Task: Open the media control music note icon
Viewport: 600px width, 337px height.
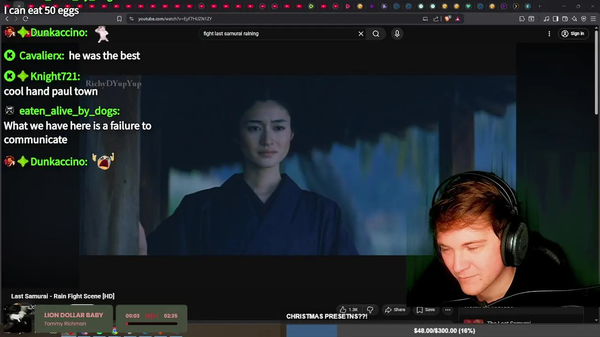Action: pos(546,19)
